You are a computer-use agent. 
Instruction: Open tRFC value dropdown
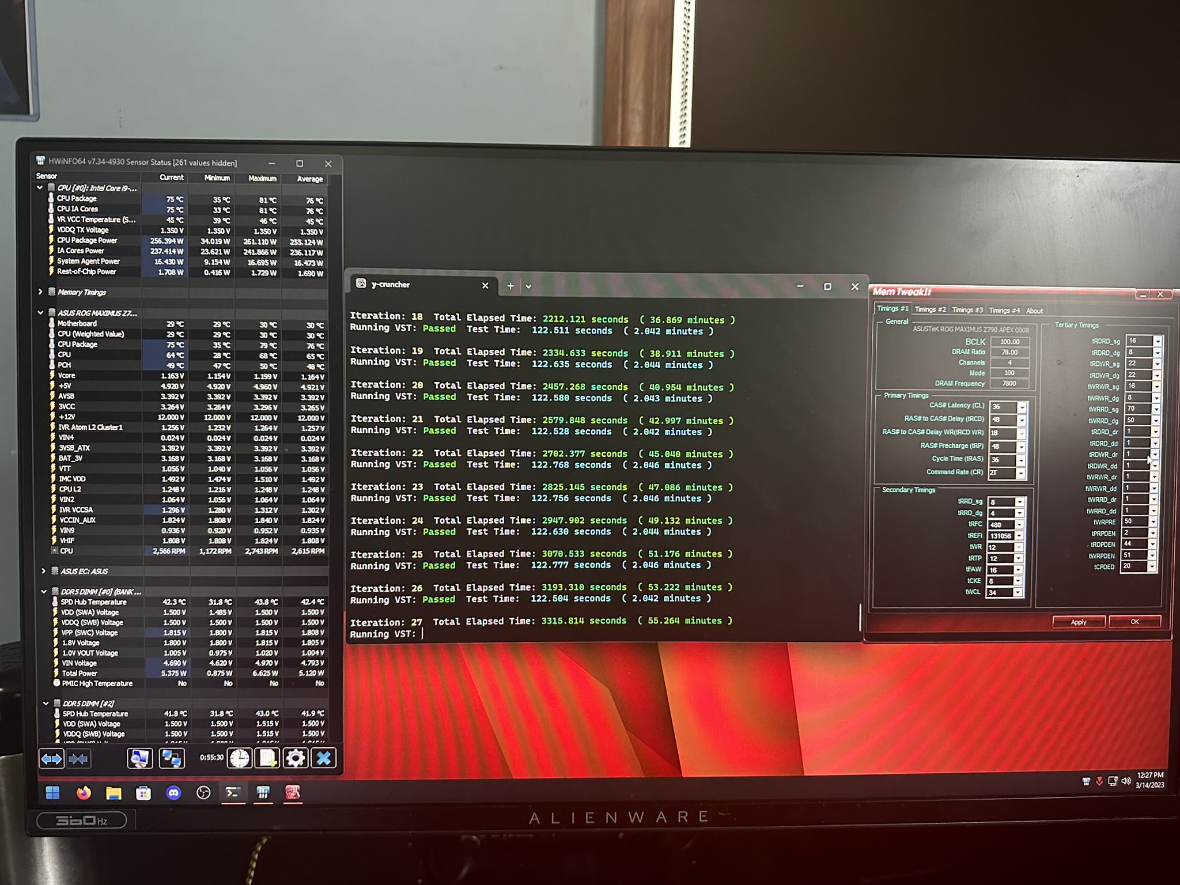click(1019, 524)
